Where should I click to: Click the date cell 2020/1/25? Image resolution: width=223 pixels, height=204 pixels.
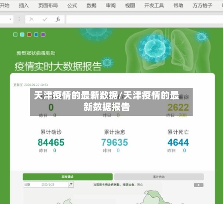click(x=48, y=184)
